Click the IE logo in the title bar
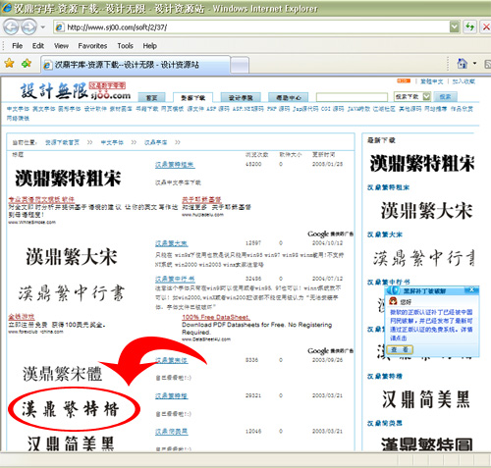Image resolution: width=491 pixels, height=468 pixels. [6, 8]
